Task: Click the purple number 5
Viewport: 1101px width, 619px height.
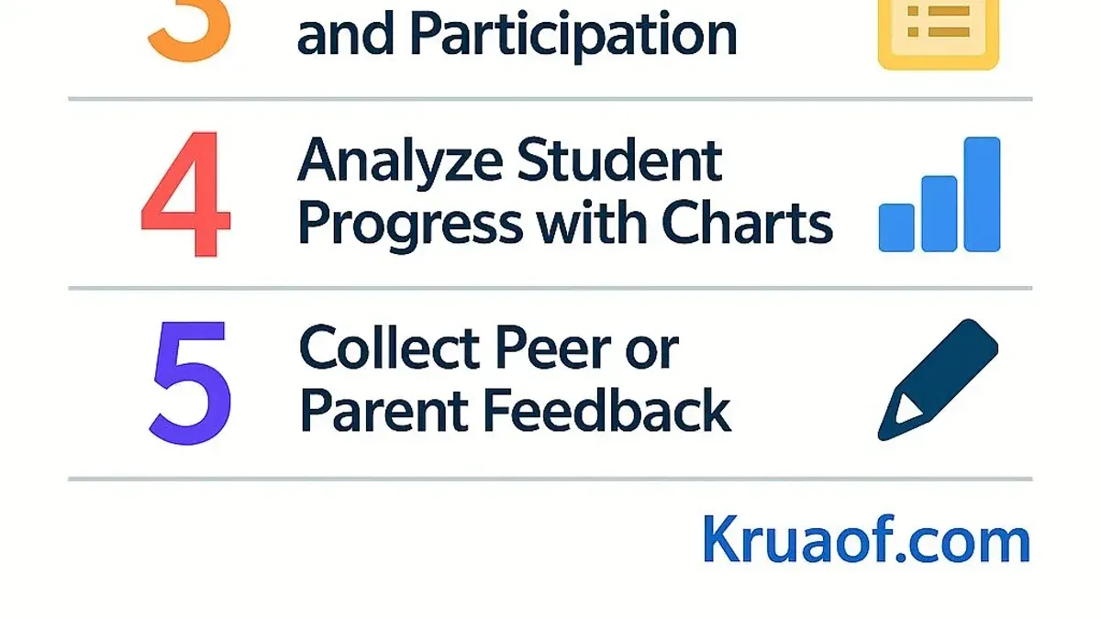Action: [190, 381]
